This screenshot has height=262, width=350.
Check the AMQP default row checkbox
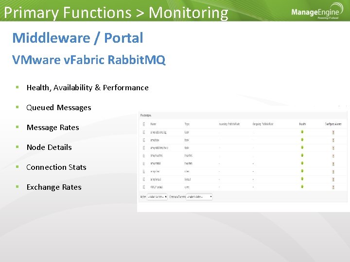(x=144, y=187)
